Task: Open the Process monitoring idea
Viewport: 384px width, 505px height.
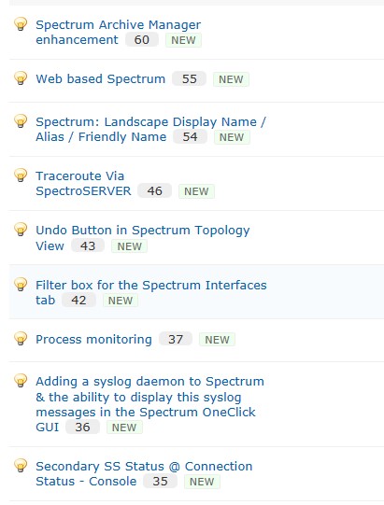Action: click(93, 340)
